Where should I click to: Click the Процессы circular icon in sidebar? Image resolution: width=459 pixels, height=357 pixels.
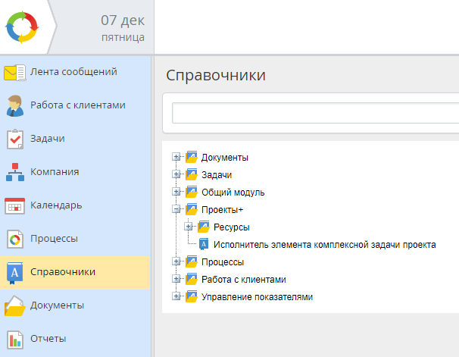point(15,239)
